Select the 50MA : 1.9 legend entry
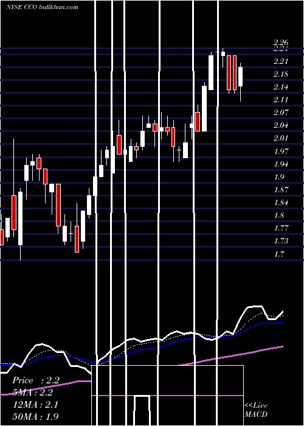 tap(35, 416)
